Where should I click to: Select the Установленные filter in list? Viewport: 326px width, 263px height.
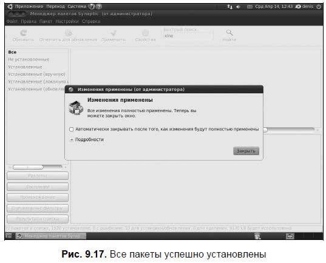pyautogui.click(x=25, y=67)
